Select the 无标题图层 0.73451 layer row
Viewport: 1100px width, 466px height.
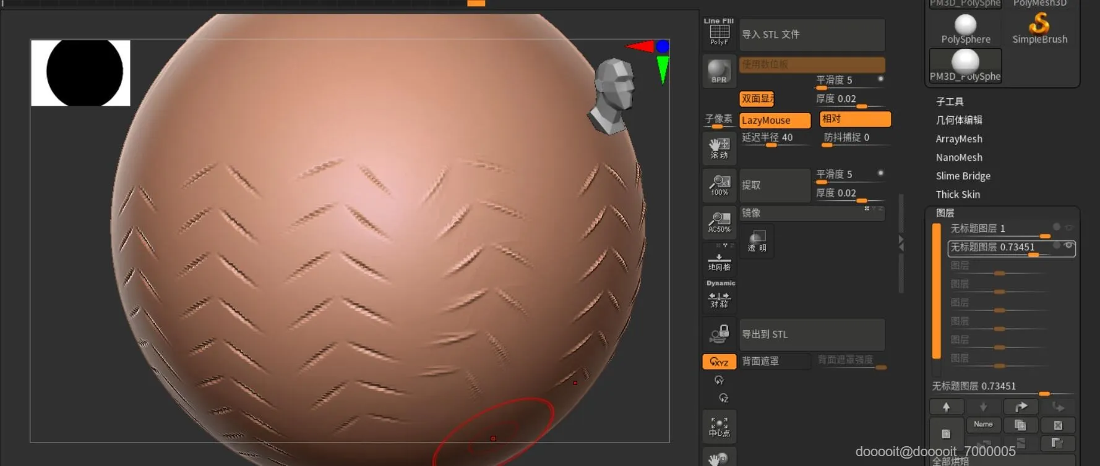pyautogui.click(x=1011, y=248)
